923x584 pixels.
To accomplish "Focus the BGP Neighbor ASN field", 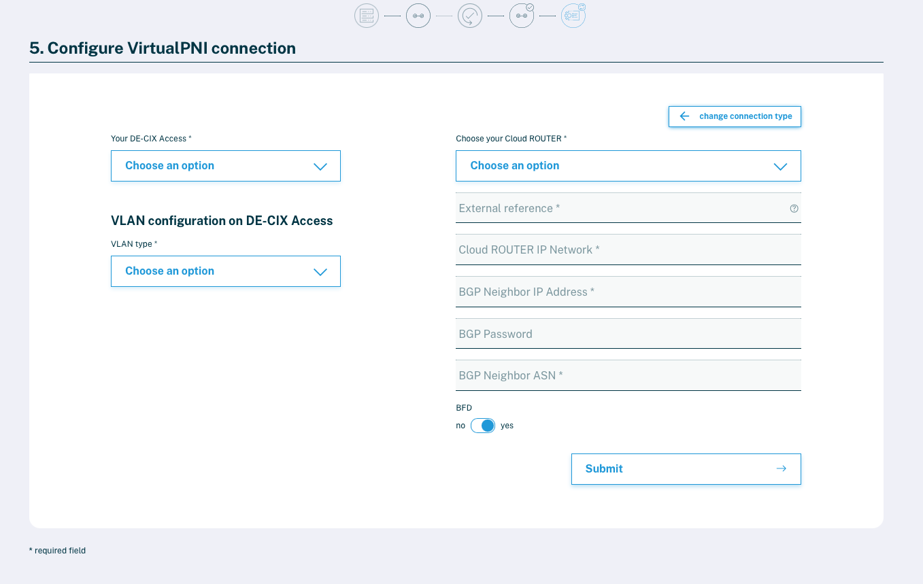I will 628,375.
